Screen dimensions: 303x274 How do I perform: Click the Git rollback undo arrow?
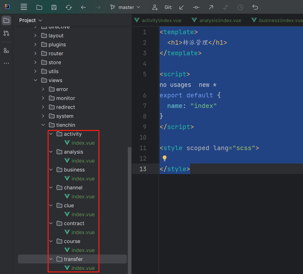255,7
